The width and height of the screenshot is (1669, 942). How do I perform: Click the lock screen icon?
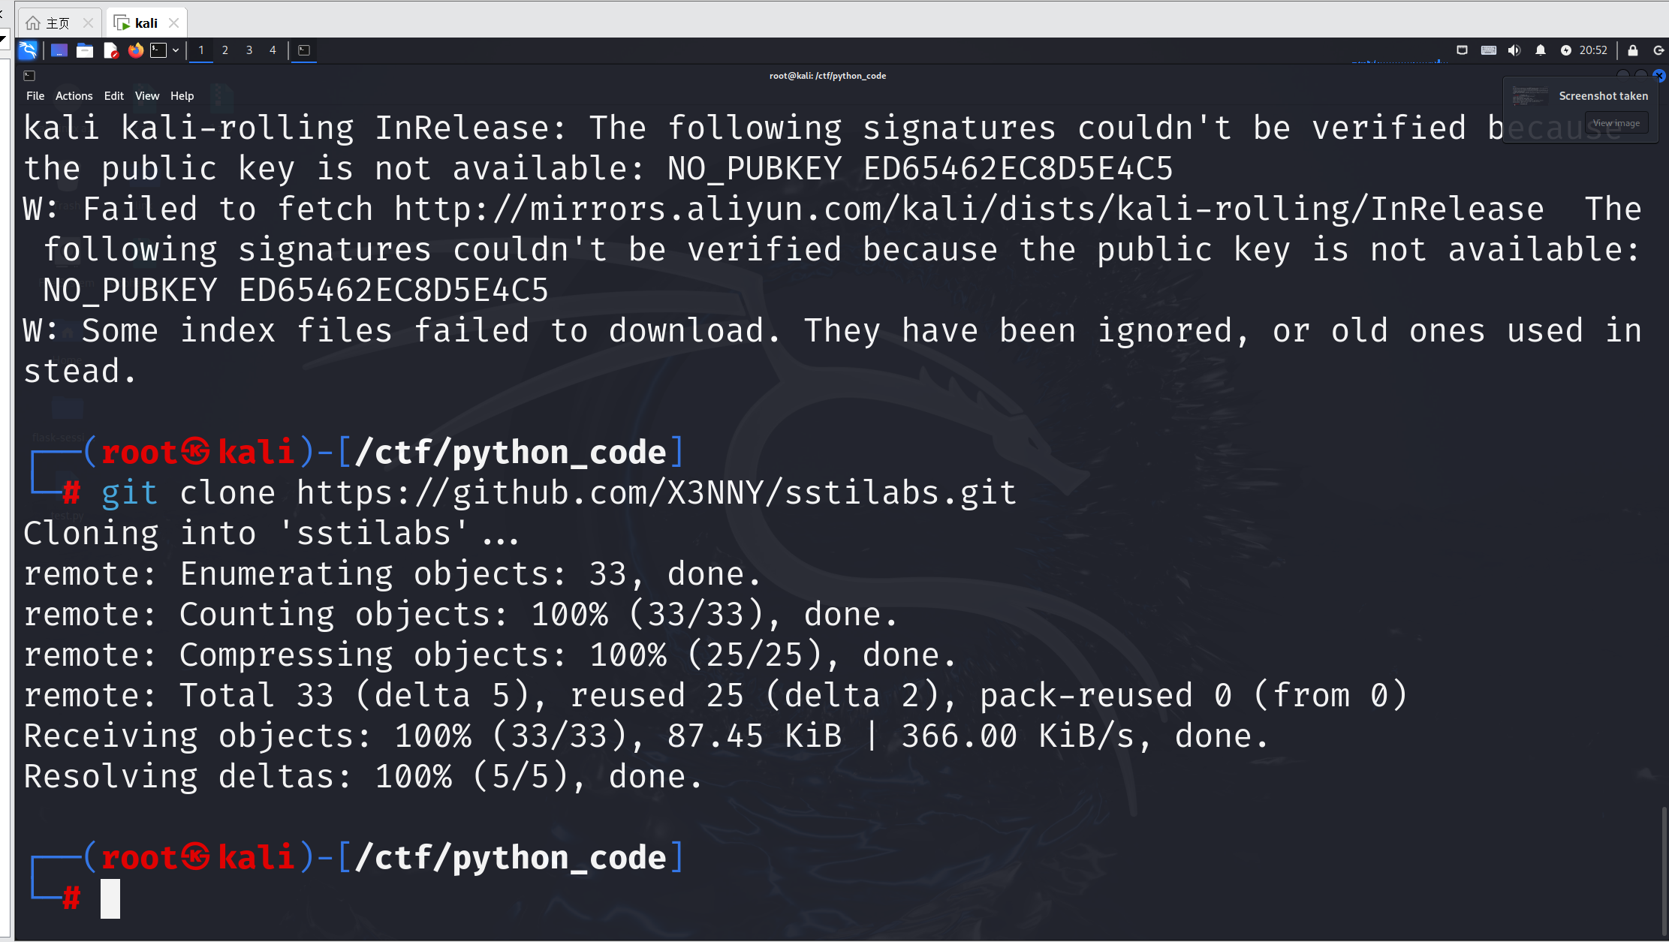tap(1632, 50)
